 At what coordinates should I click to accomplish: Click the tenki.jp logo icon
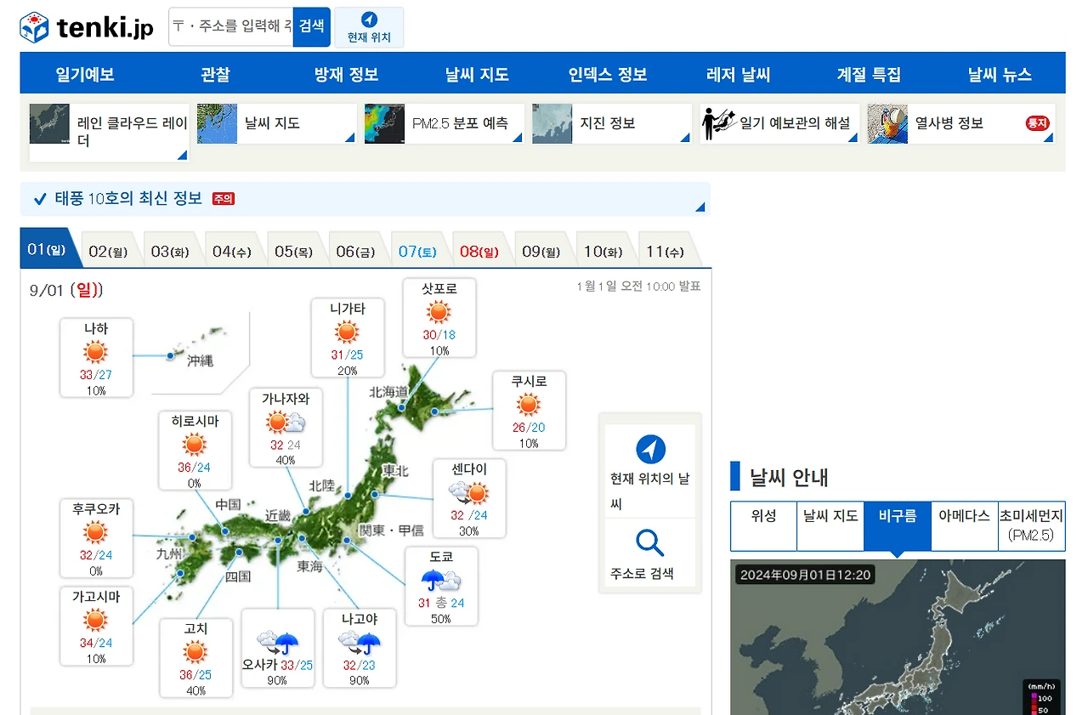pyautogui.click(x=32, y=26)
